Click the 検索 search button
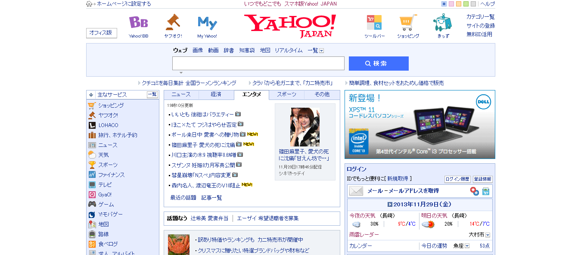 click(x=379, y=63)
